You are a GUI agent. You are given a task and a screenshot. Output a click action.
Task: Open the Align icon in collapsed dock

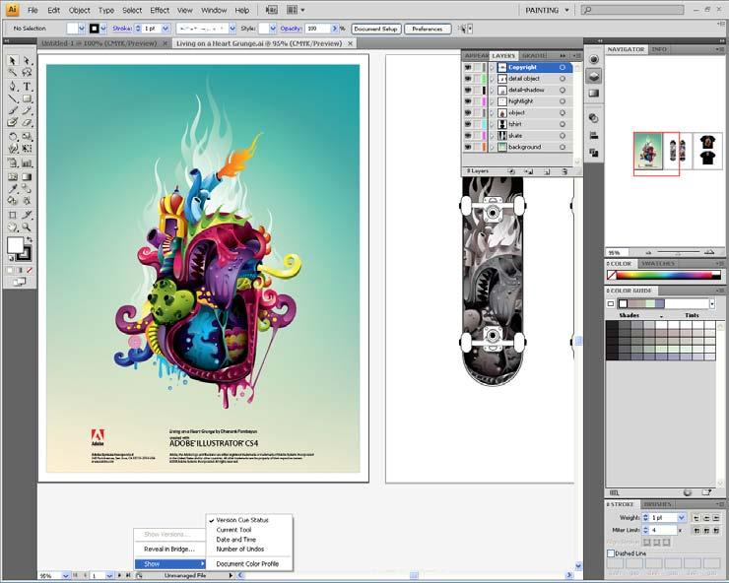[594, 135]
